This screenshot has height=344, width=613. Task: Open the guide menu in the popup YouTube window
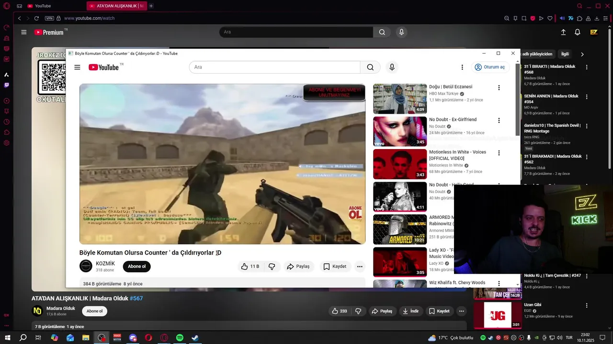tap(77, 67)
